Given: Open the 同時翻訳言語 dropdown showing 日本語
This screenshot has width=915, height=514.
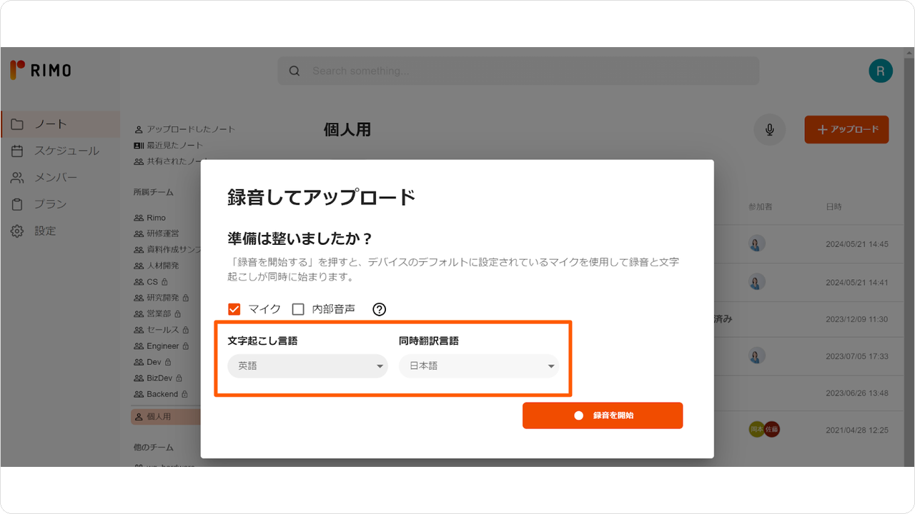Looking at the screenshot, I should 479,366.
